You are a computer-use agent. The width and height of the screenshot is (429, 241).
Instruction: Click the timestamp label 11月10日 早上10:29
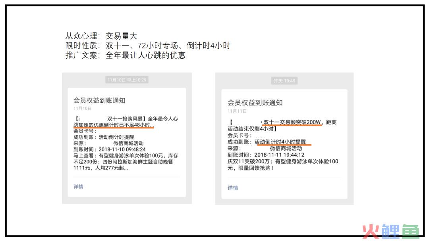127,80
